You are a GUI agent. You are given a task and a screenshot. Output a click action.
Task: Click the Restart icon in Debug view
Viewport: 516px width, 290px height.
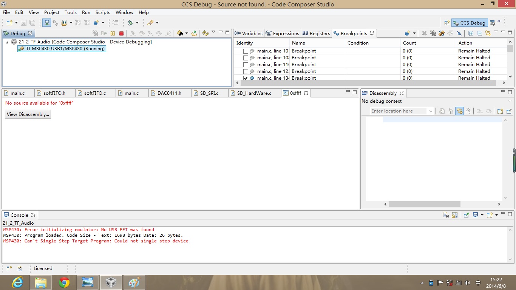(x=194, y=33)
